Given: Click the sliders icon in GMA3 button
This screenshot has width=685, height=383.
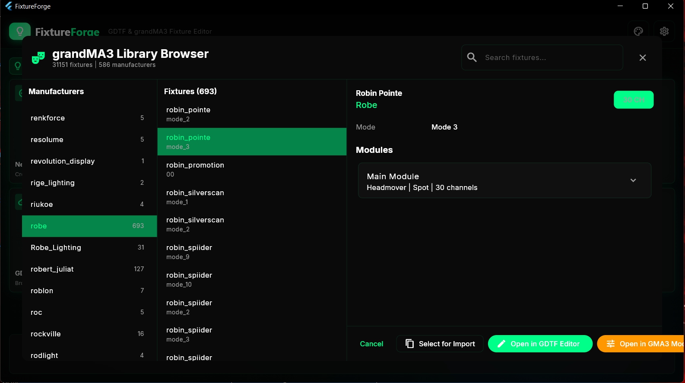Looking at the screenshot, I should coord(610,344).
